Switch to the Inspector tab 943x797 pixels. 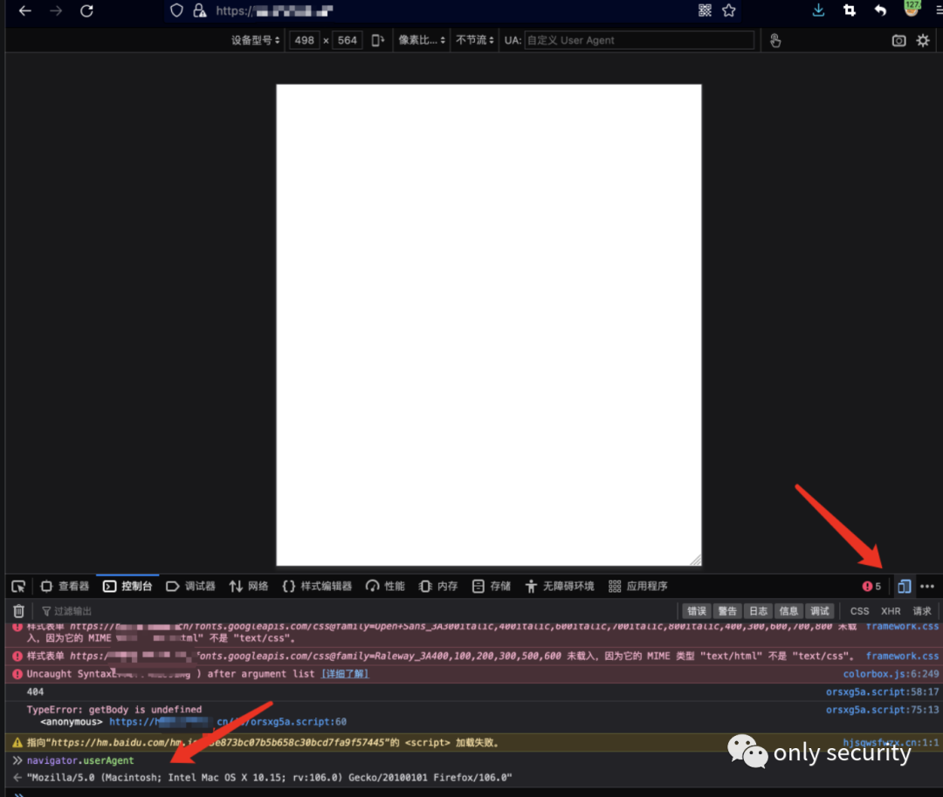pos(65,586)
